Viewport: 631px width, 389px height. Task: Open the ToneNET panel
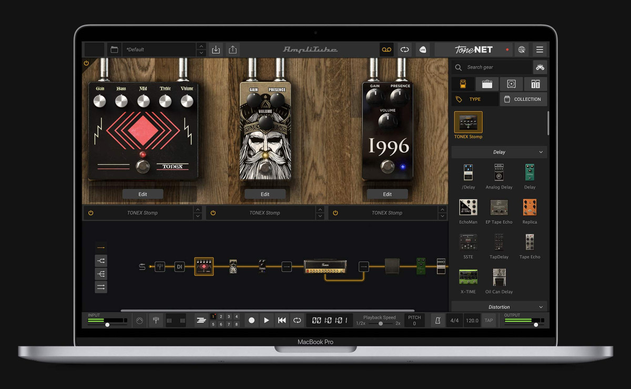474,49
